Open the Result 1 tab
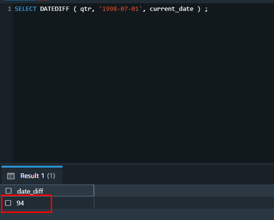The image size is (274, 220). tap(32, 176)
